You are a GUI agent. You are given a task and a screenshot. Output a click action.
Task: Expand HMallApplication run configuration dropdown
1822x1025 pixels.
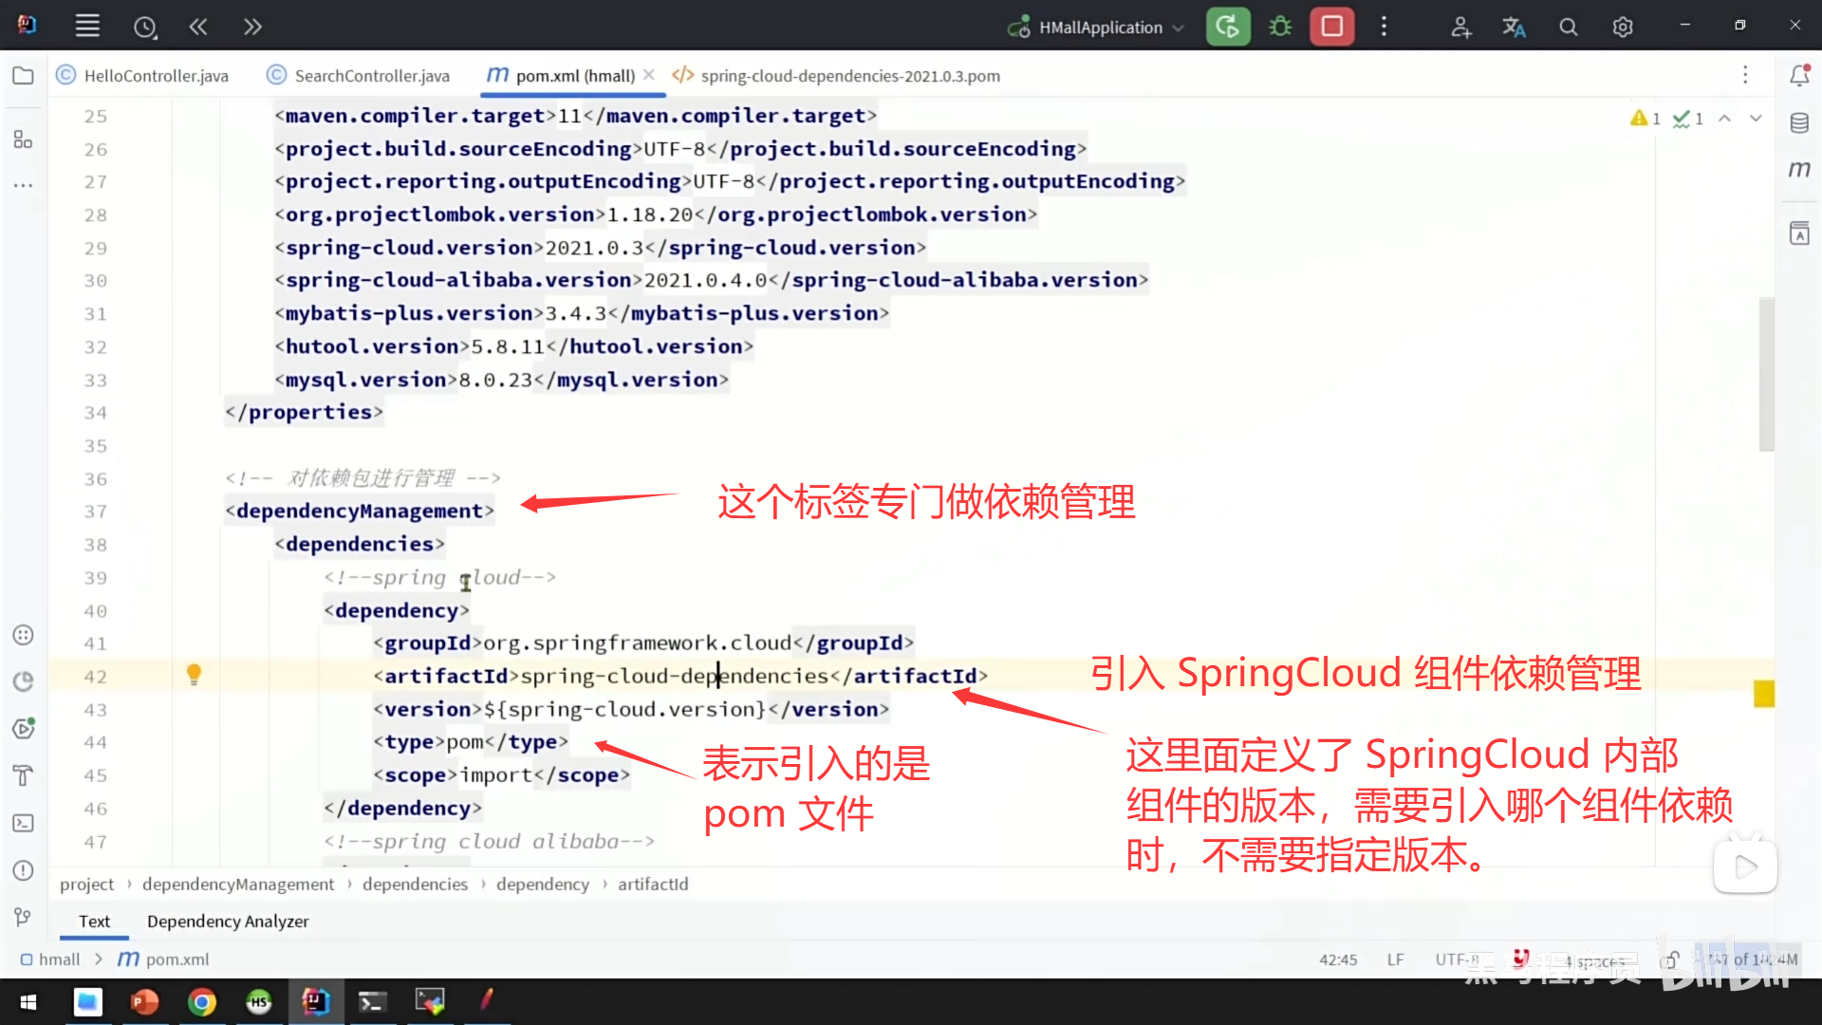[1178, 28]
